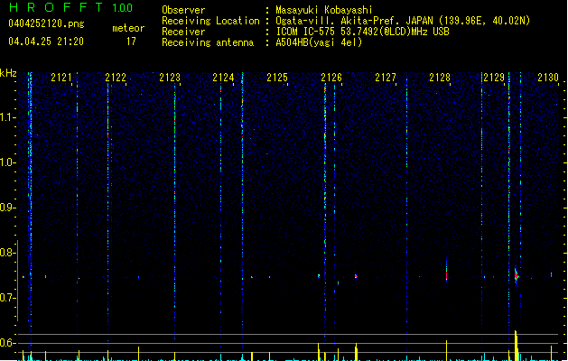Click the 2127 time marker

coord(386,78)
